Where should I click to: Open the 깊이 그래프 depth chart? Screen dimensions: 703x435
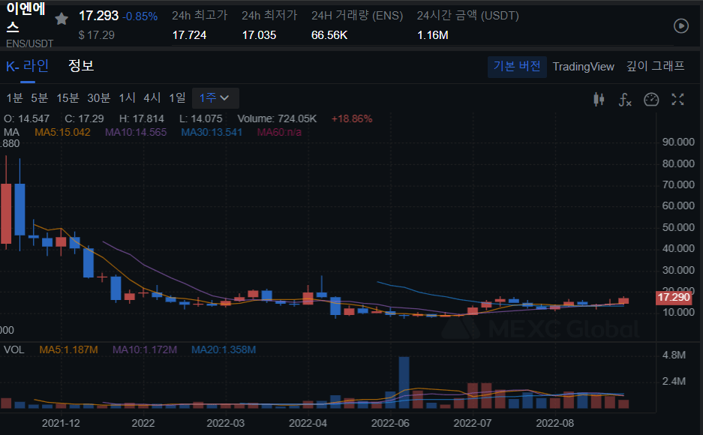click(x=656, y=66)
